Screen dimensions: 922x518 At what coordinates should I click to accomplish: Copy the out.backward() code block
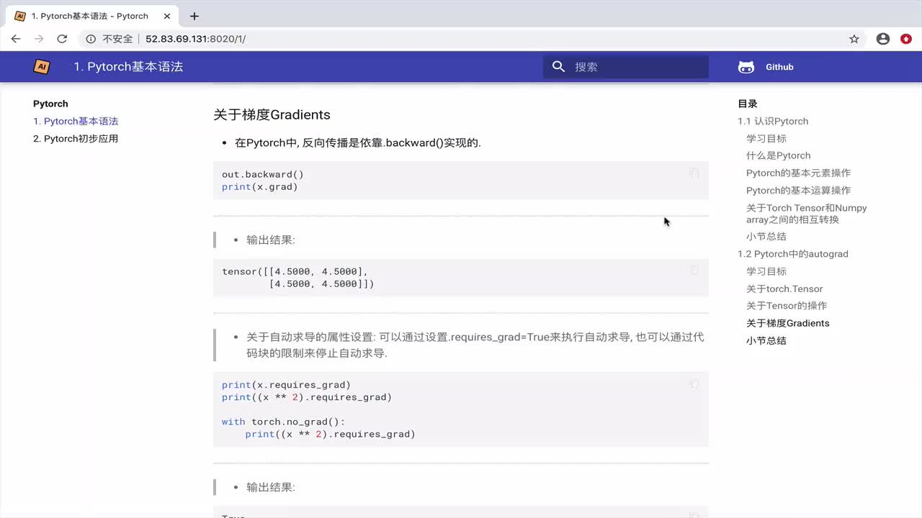point(694,173)
